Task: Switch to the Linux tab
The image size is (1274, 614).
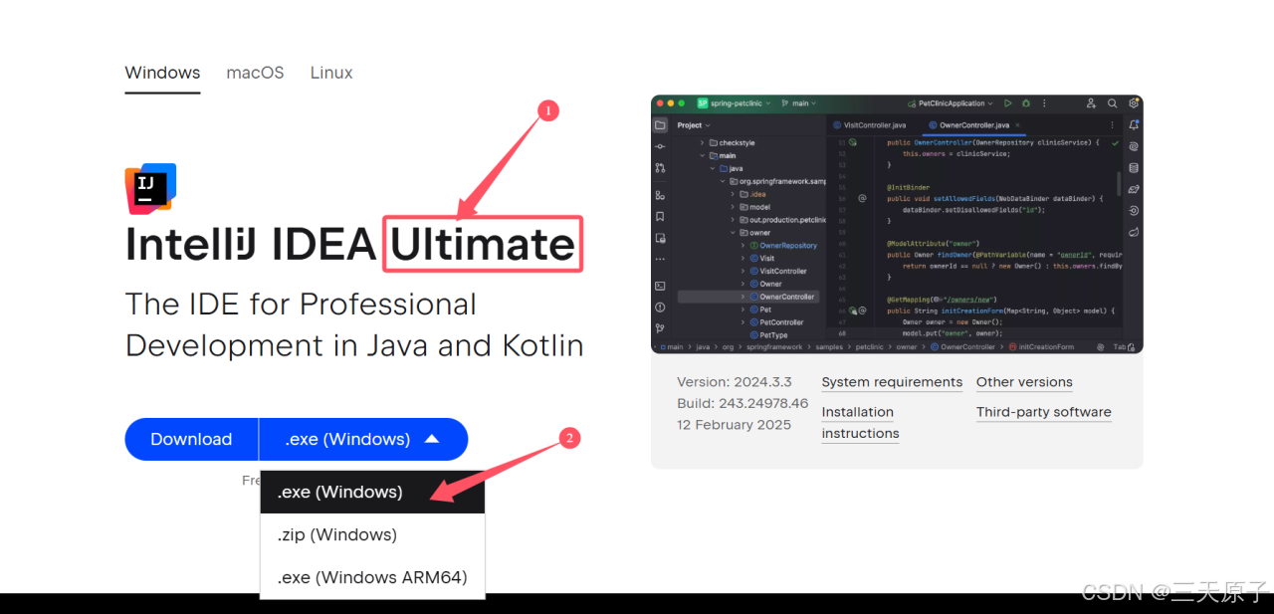Action: point(331,73)
